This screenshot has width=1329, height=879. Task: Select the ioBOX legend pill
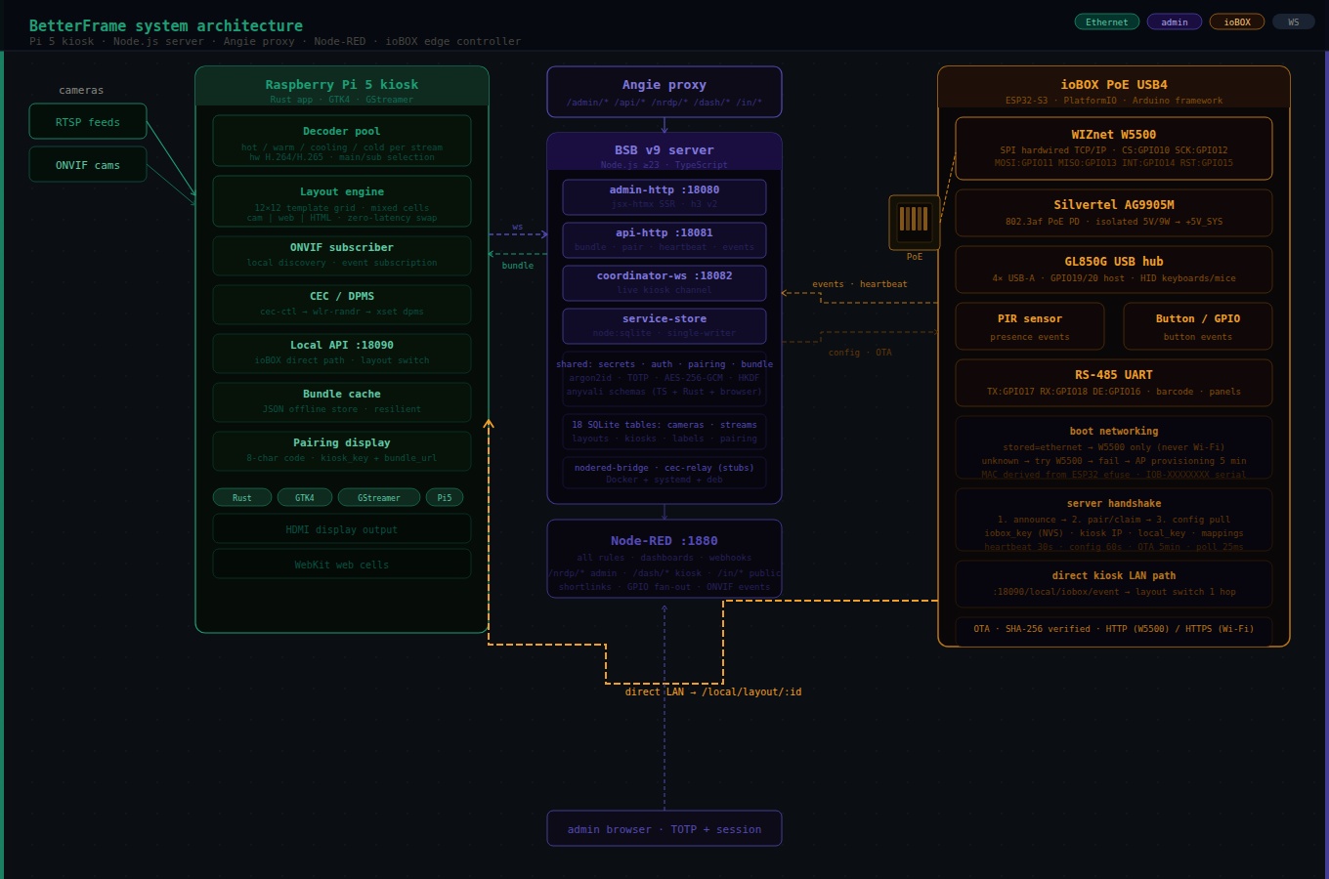(1237, 21)
